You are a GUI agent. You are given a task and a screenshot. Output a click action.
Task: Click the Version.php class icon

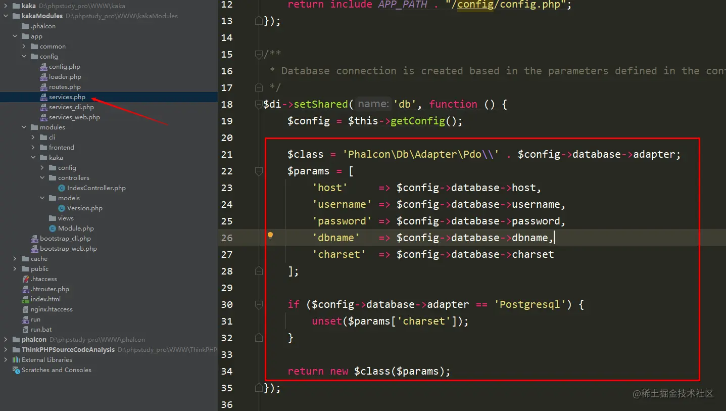[62, 208]
